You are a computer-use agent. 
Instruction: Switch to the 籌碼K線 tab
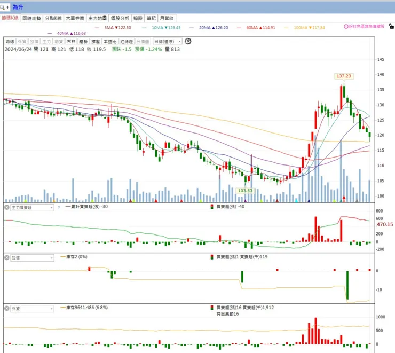pyautogui.click(x=10, y=18)
